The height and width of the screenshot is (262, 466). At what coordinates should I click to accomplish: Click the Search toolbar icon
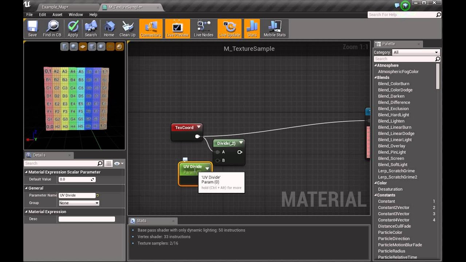tap(91, 29)
